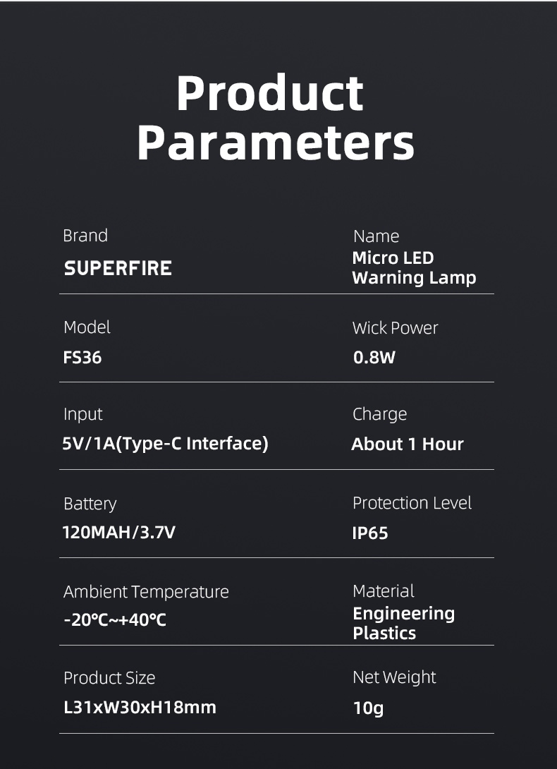The width and height of the screenshot is (557, 769).
Task: Click the SUPERFIRE brand name
Action: (x=118, y=268)
